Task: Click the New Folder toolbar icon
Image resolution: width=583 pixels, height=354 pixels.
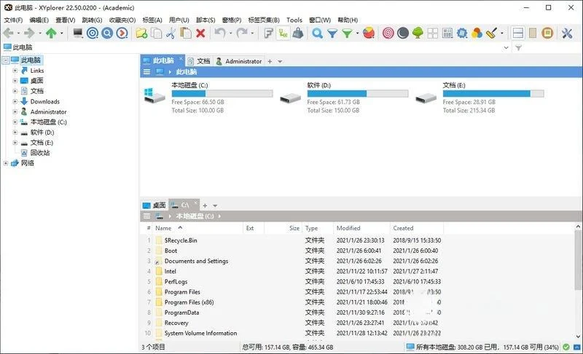Action: point(141,33)
